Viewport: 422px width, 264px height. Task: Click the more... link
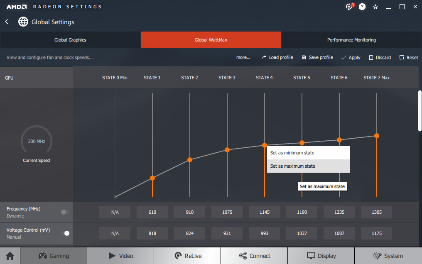[x=243, y=57]
